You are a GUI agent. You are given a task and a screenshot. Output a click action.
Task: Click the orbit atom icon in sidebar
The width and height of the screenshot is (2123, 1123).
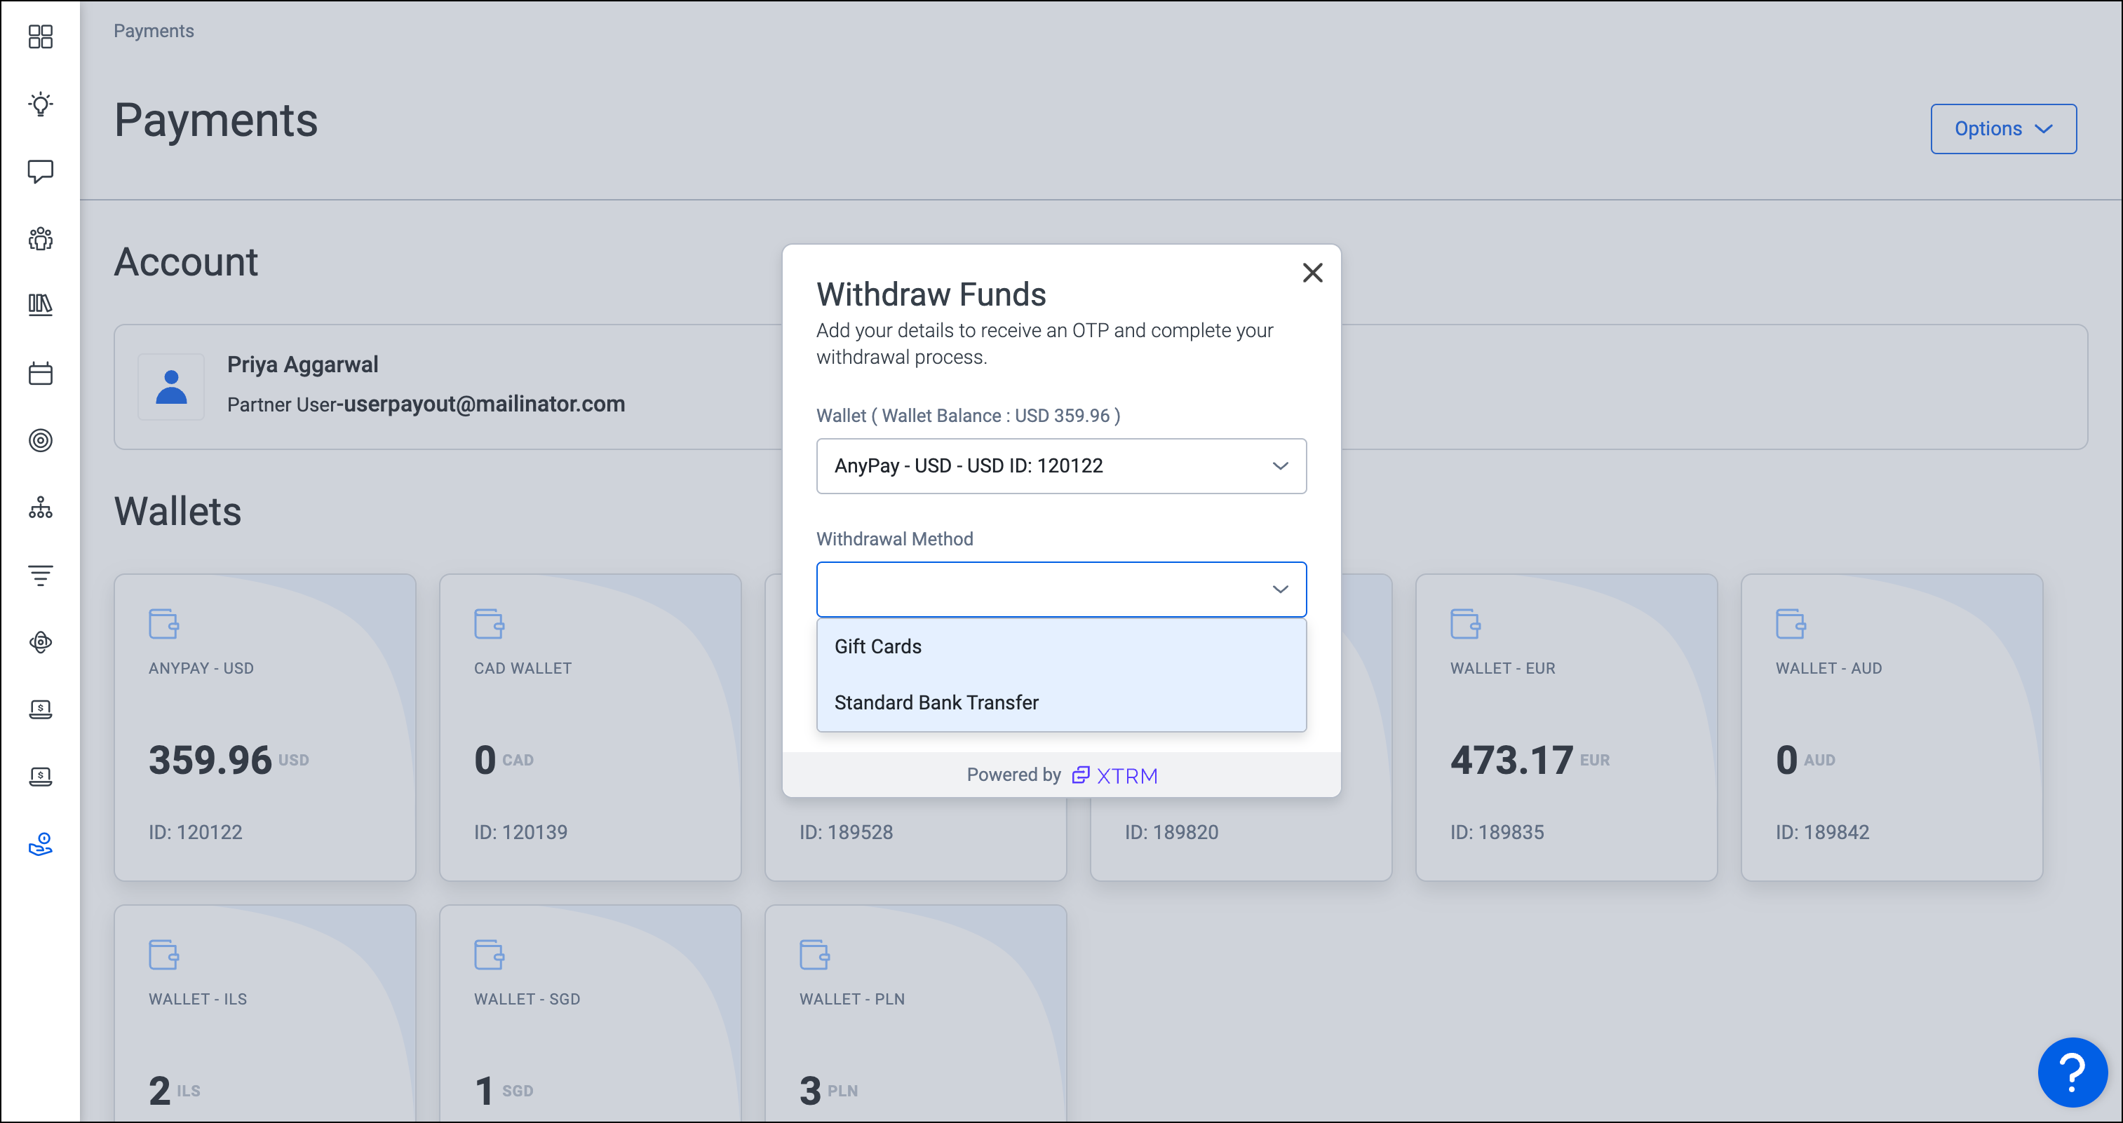point(41,642)
